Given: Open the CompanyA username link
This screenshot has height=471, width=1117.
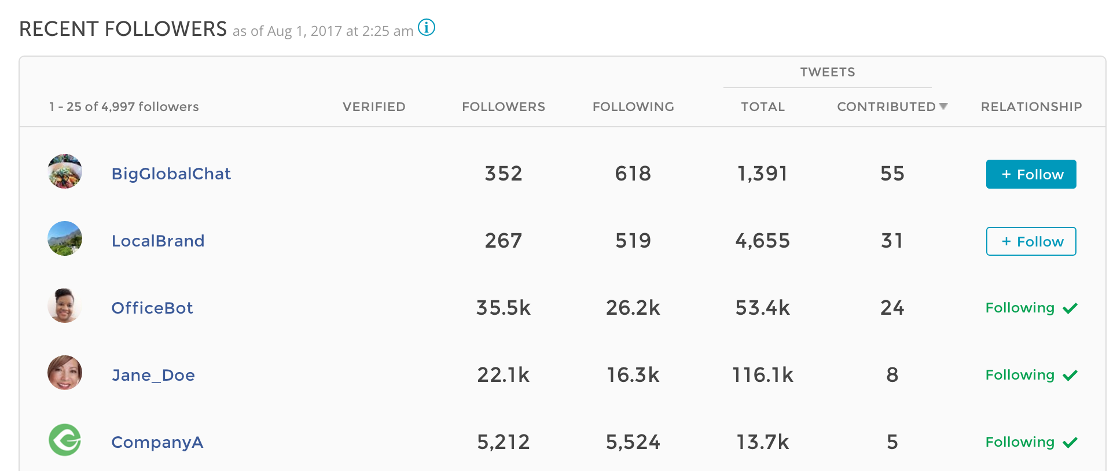Looking at the screenshot, I should (157, 442).
